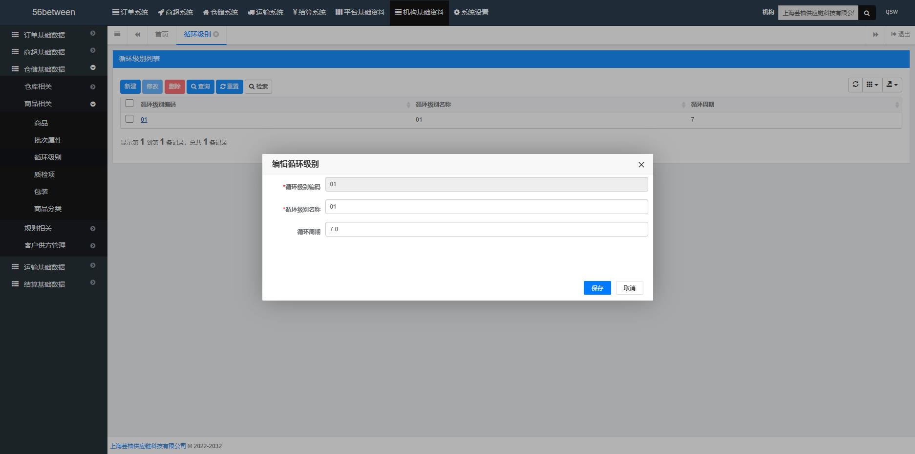Open 批次属性 in sidebar

pos(48,140)
